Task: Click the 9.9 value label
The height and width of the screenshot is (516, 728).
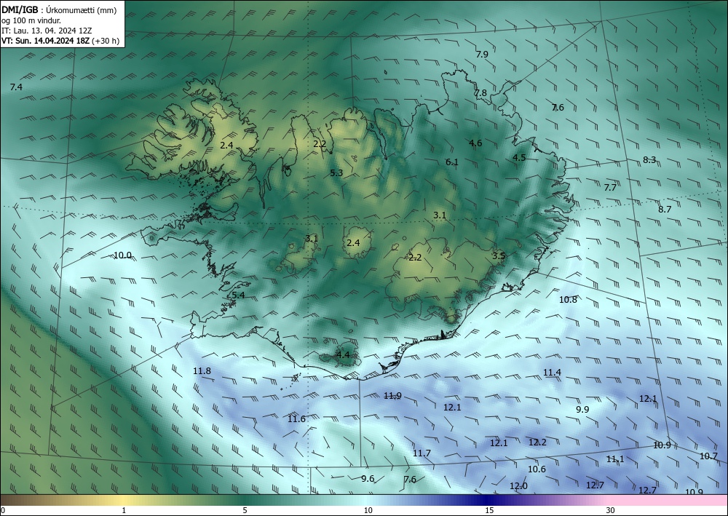Action: (x=582, y=409)
